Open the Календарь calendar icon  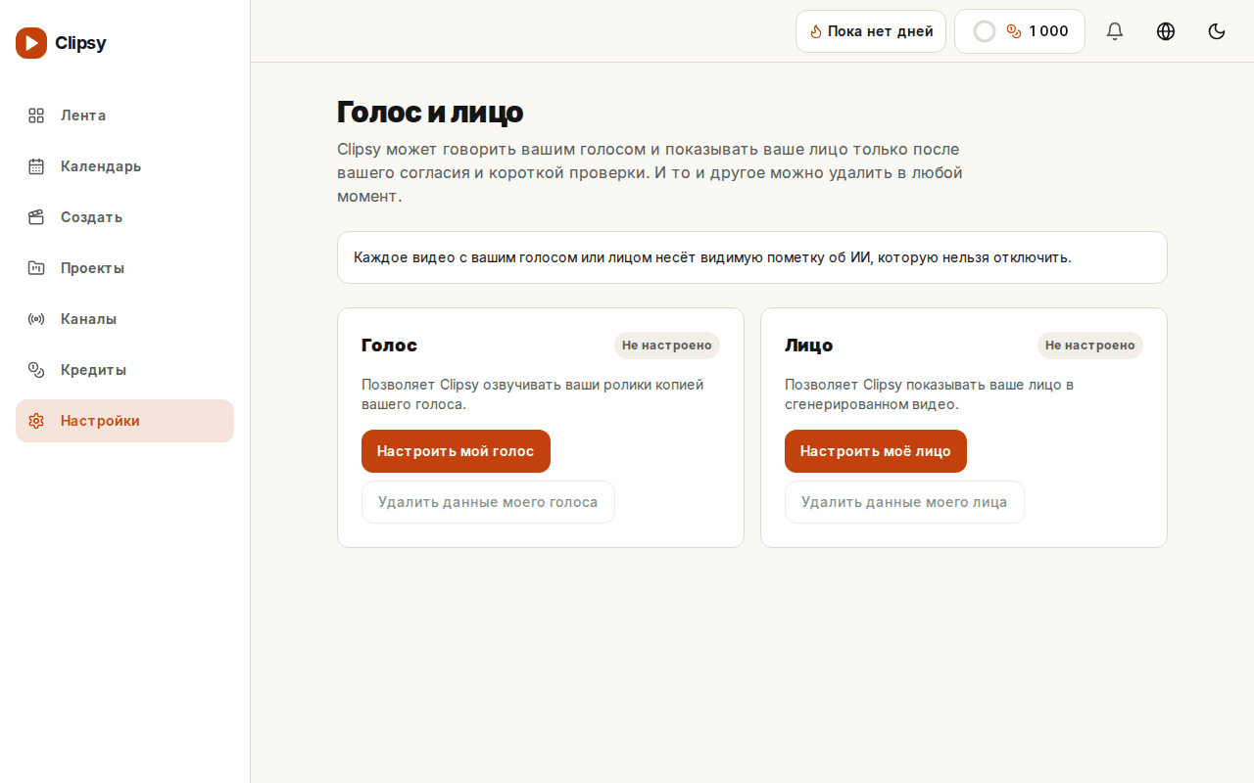click(x=36, y=166)
